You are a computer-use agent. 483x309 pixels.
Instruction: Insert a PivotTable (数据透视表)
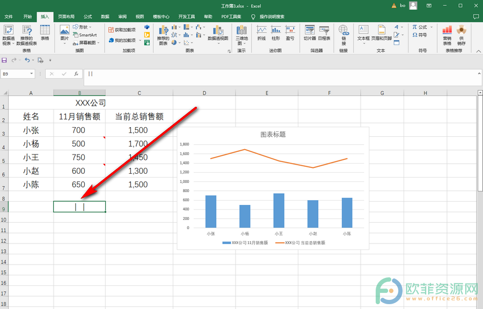click(8, 35)
